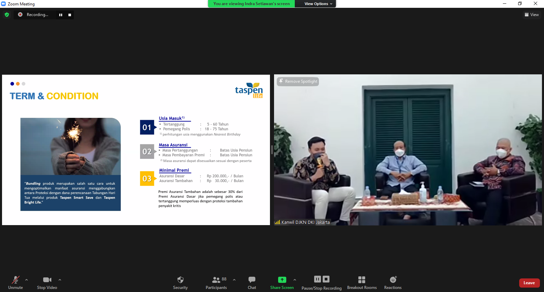This screenshot has width=544, height=292.
Task: Click Remove Spotlight on the video
Action: pos(298,81)
